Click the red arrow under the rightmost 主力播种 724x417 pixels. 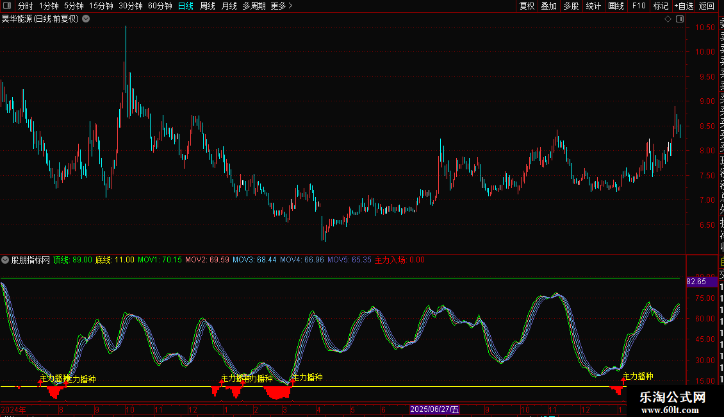pyautogui.click(x=623, y=382)
